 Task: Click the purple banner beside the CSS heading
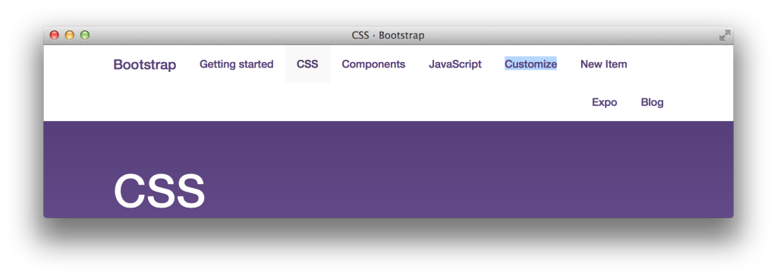coord(446,178)
